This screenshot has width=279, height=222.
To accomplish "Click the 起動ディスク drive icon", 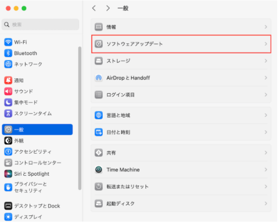I will (x=99, y=204).
